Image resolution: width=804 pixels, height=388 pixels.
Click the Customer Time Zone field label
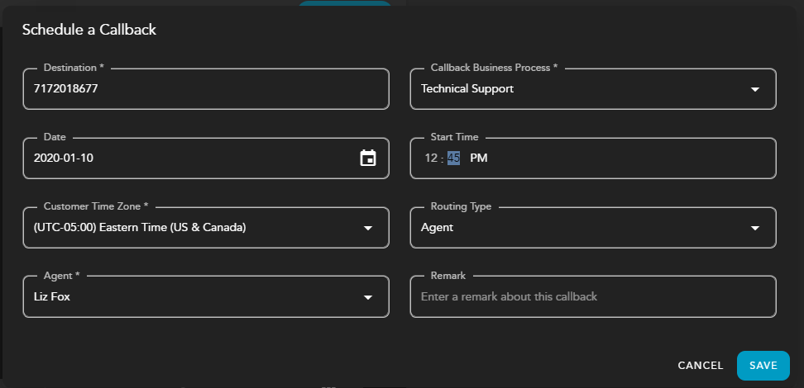click(94, 206)
